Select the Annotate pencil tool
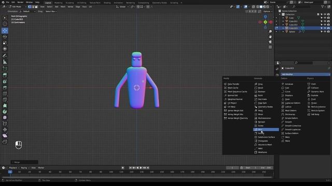Viewport: 332px width, 186px height. [5, 56]
